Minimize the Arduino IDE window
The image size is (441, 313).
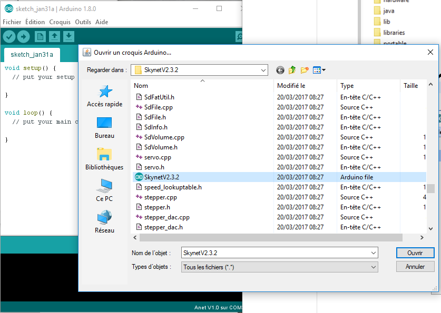[x=195, y=9]
